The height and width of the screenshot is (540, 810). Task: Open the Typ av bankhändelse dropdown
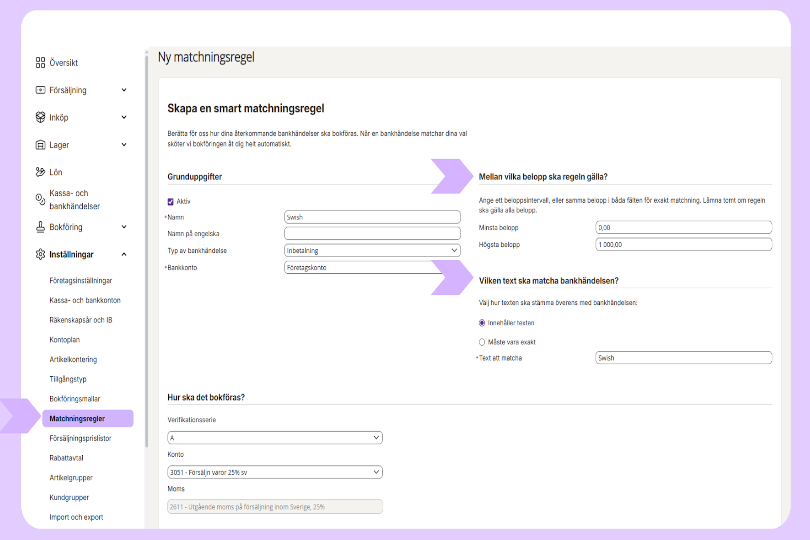tap(372, 250)
